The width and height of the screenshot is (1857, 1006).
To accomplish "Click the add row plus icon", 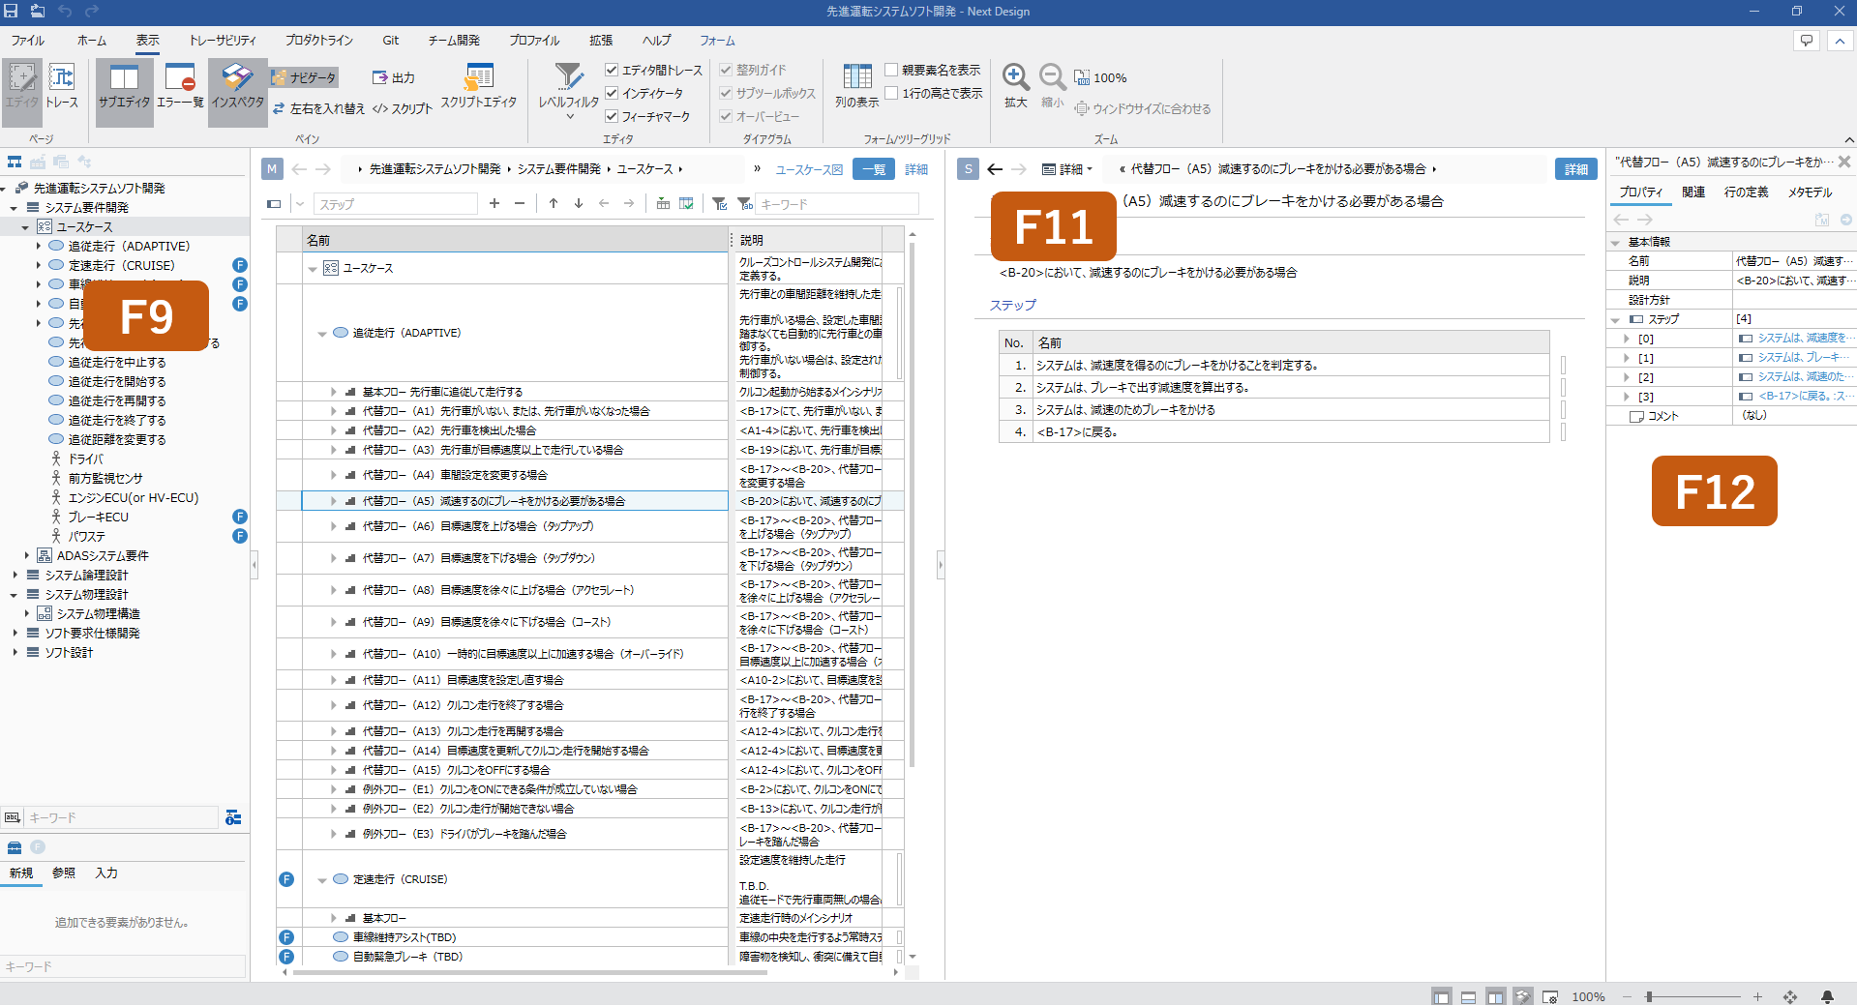I will pyautogui.click(x=494, y=203).
